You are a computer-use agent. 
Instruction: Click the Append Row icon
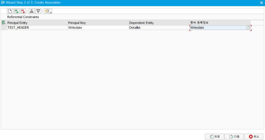[x=16, y=11]
